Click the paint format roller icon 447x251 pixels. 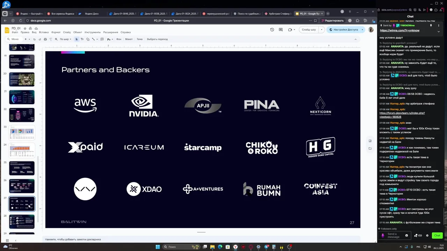click(x=51, y=39)
